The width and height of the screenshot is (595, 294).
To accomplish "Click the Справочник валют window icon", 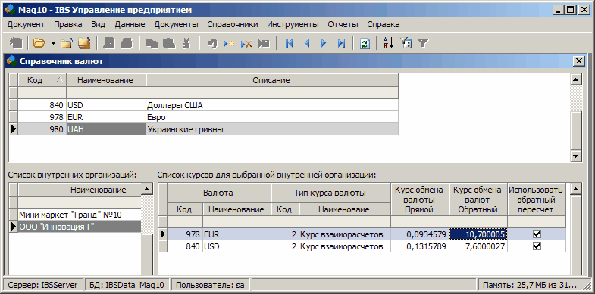I will (x=12, y=61).
